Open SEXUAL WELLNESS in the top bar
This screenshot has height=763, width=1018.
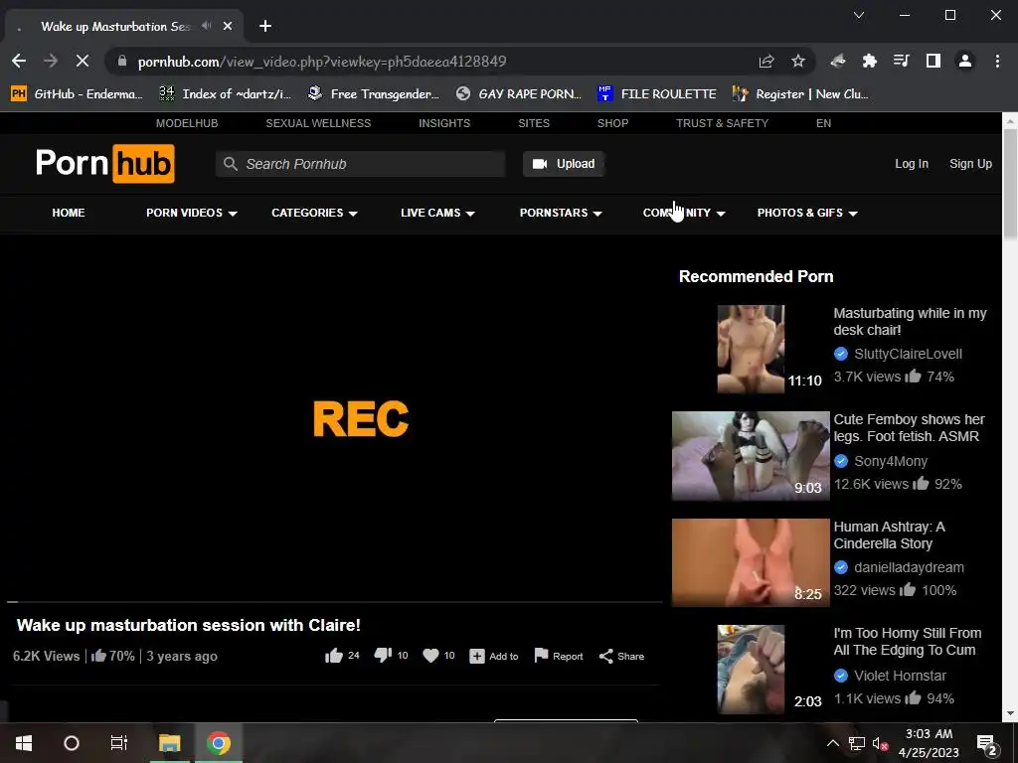coord(318,123)
